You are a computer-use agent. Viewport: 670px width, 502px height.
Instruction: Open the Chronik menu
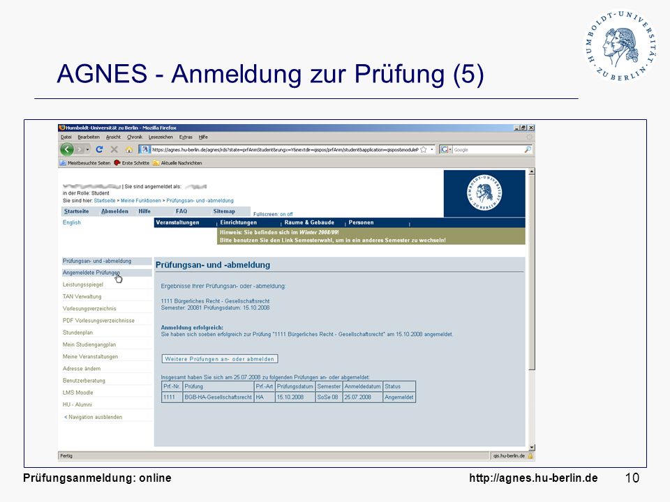(x=135, y=137)
